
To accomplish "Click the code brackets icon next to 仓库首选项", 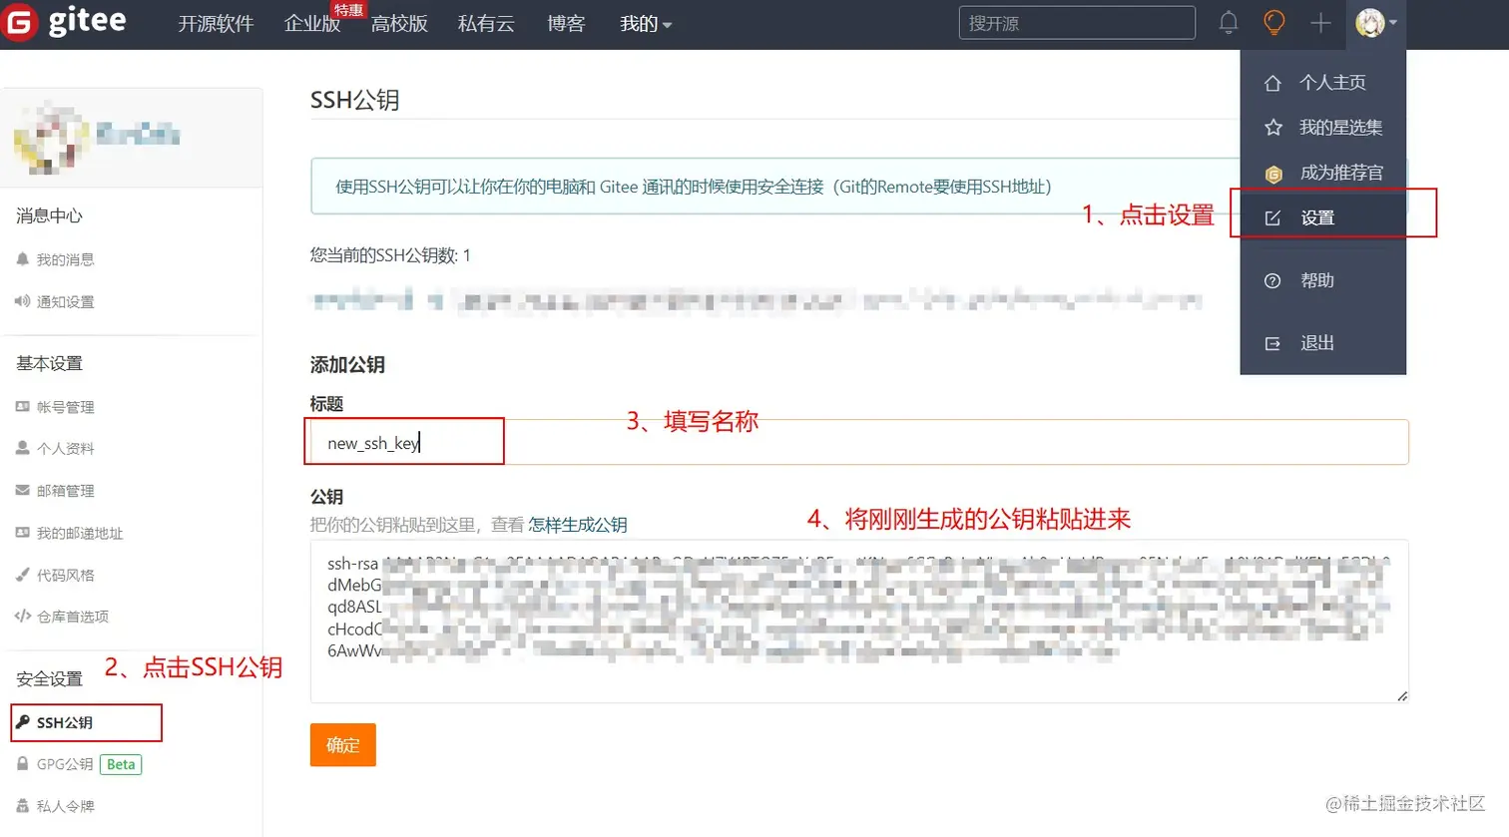I will [22, 616].
